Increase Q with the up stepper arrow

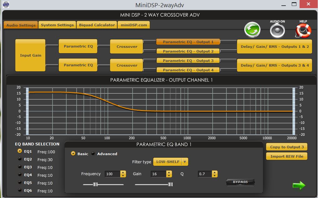[215, 172]
